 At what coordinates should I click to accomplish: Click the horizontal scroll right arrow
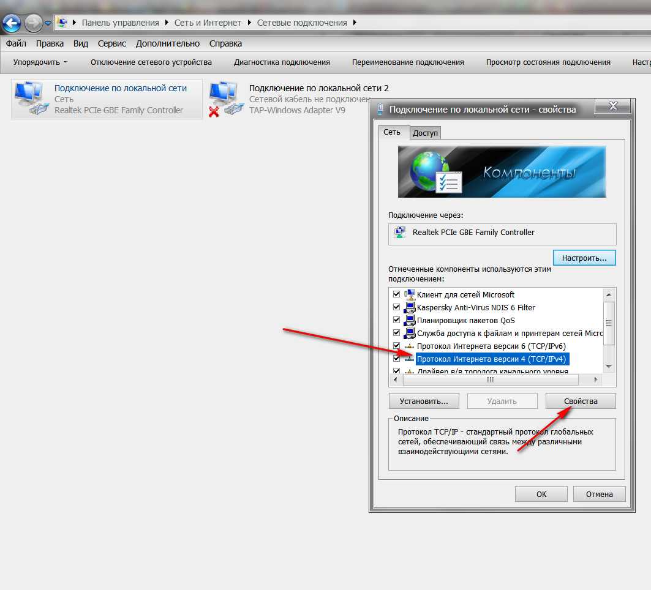point(596,379)
